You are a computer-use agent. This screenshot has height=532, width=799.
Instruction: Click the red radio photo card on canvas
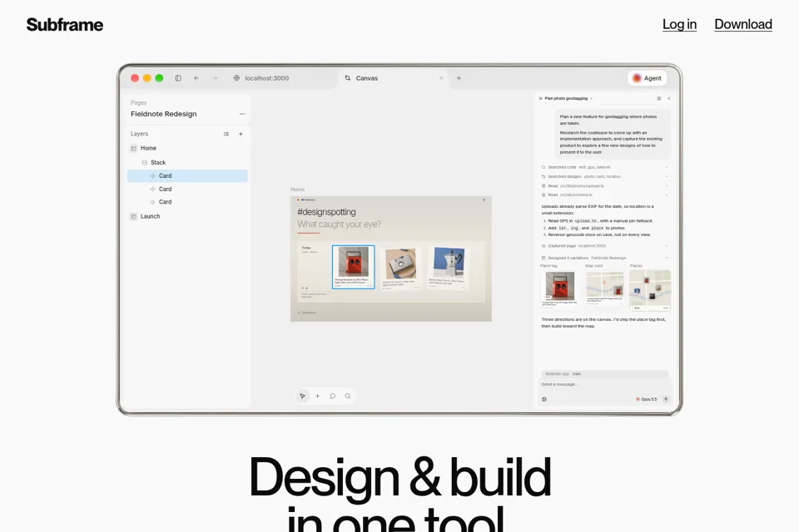(353, 268)
